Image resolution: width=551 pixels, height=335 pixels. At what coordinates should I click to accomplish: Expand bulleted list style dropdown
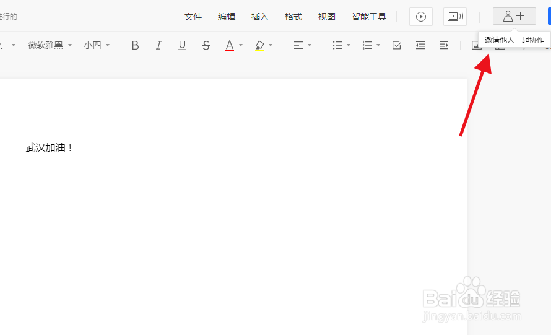coord(349,45)
